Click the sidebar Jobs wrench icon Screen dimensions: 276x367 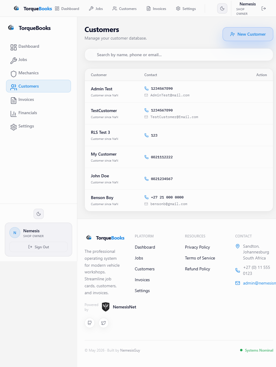[14, 61]
